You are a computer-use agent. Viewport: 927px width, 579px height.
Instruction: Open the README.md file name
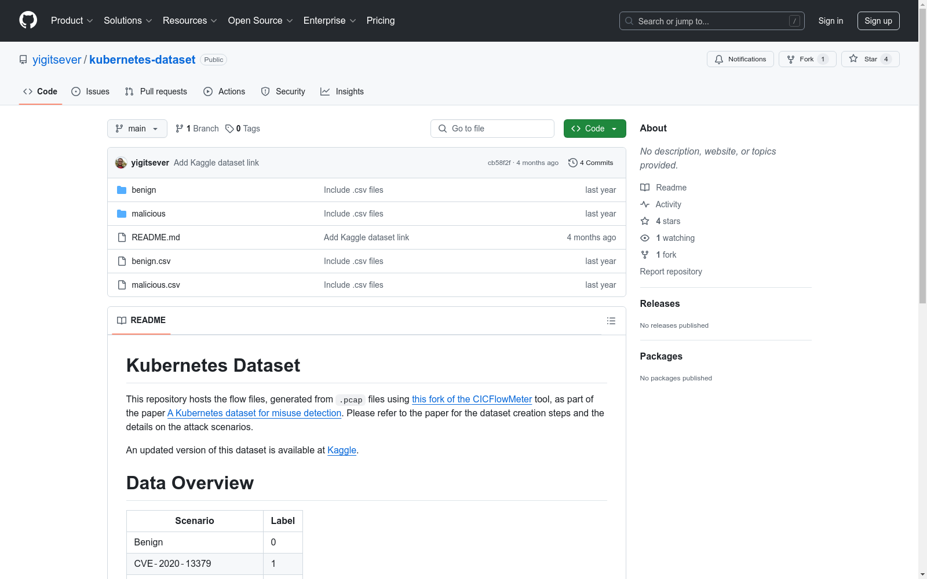point(156,237)
